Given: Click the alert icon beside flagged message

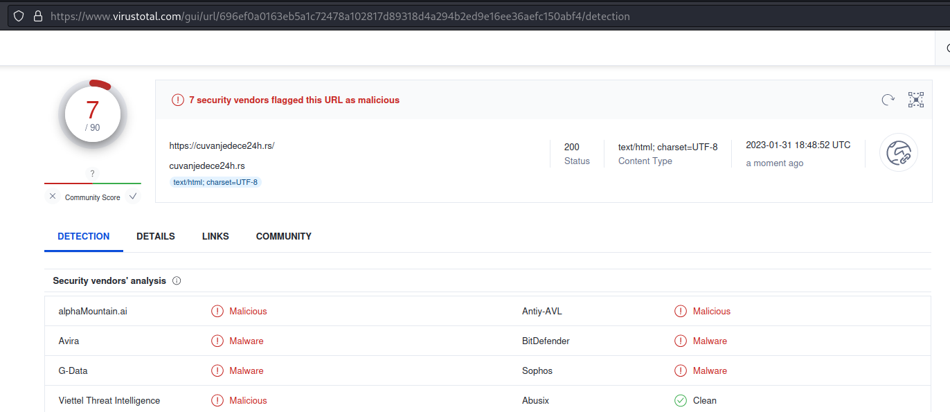Looking at the screenshot, I should (178, 100).
